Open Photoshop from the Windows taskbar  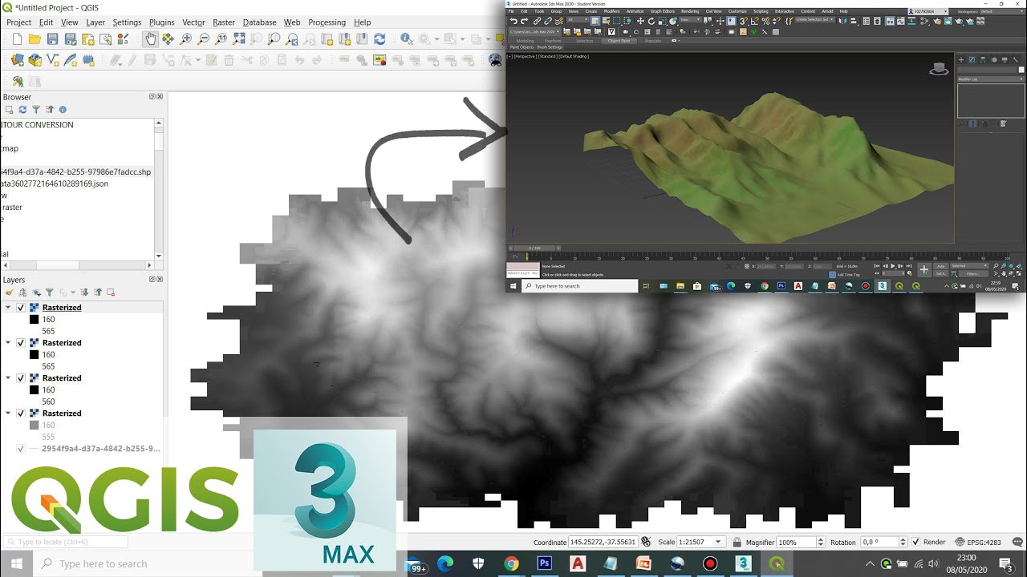[545, 564]
